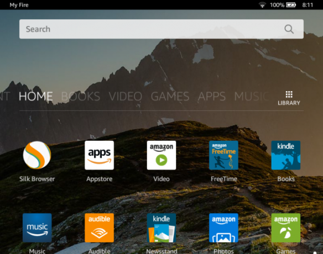This screenshot has height=254, width=323.
Task: Tap the battery status icon
Action: point(291,5)
